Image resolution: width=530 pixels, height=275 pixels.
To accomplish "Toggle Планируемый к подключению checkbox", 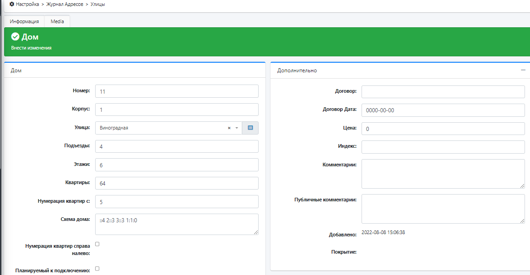I will click(x=97, y=269).
